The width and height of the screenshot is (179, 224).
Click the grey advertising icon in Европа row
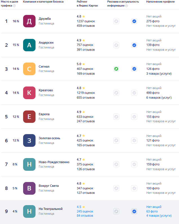coord(116,117)
